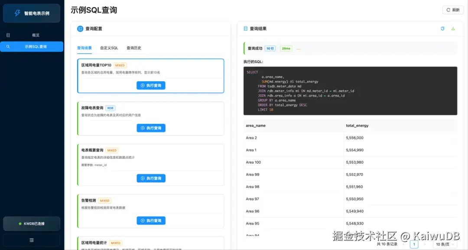The width and height of the screenshot is (468, 250).
Task: Go to page 1 in pagination
Action: [x=414, y=244]
